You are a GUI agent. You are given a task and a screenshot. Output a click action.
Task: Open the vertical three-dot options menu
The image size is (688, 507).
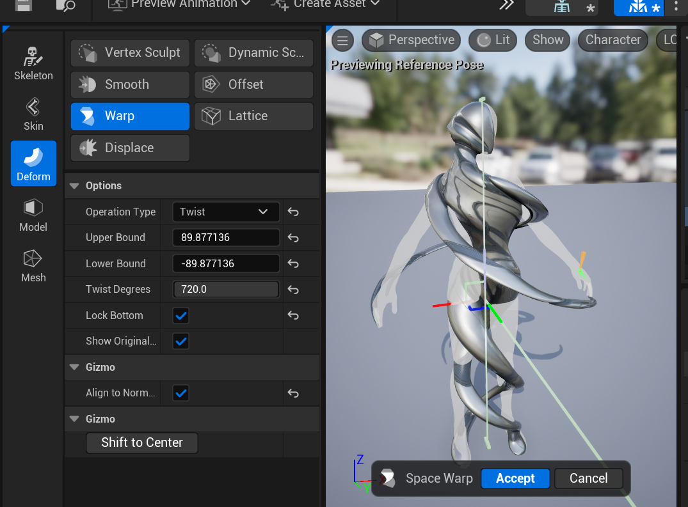pos(676,6)
